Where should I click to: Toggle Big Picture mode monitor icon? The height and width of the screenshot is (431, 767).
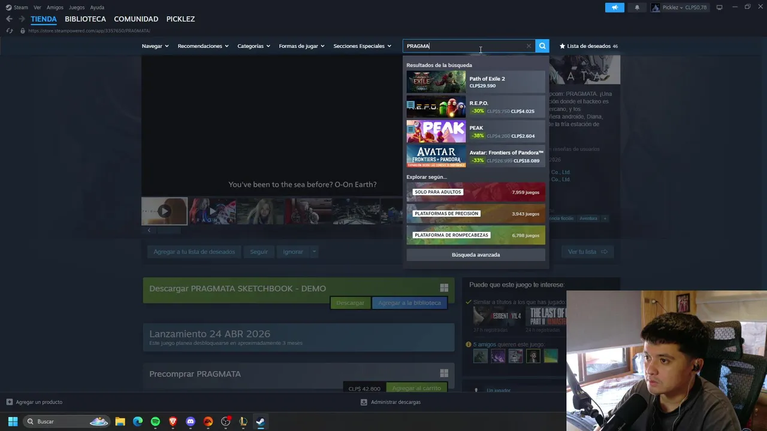719,7
